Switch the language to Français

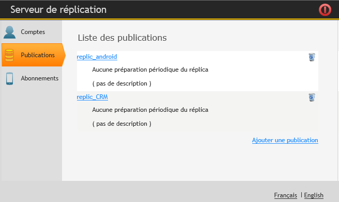(285, 195)
